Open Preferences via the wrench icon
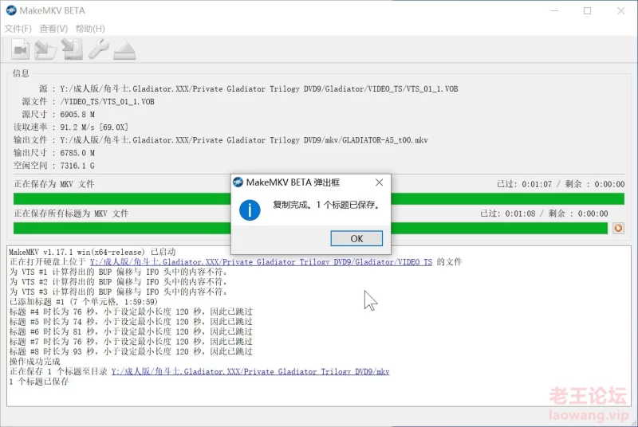 [98, 50]
